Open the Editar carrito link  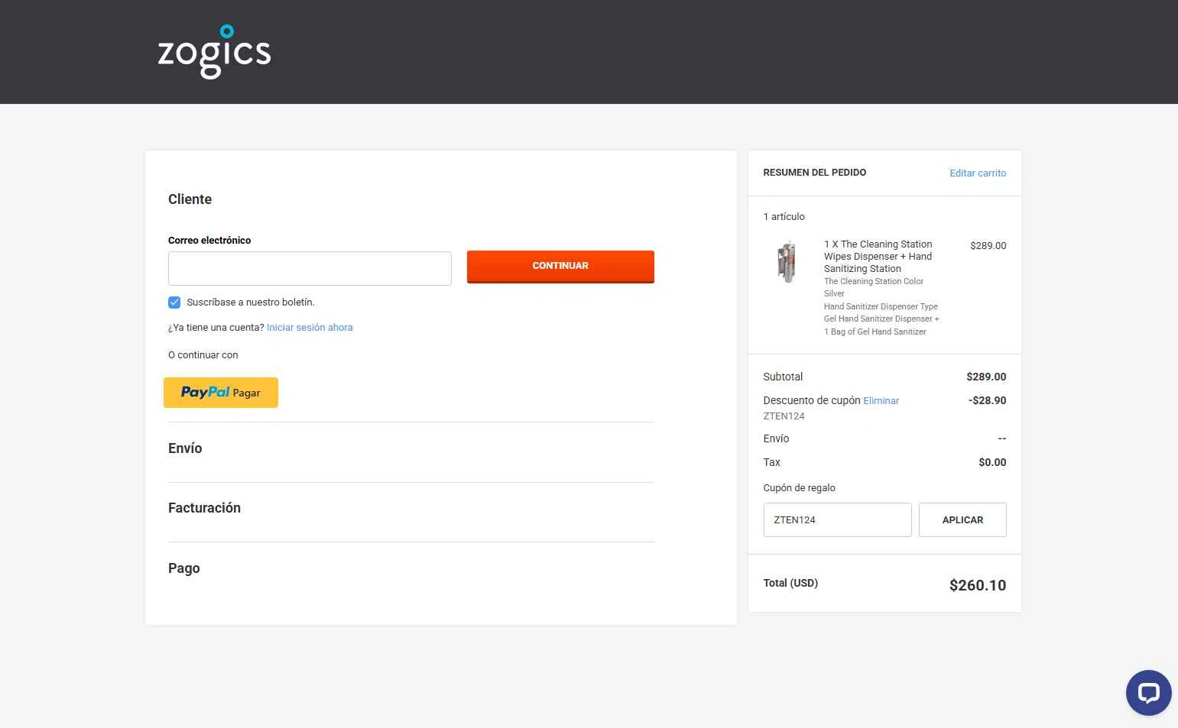pyautogui.click(x=978, y=173)
